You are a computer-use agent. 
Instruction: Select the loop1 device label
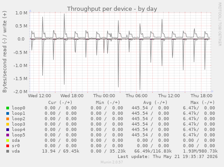18,113
